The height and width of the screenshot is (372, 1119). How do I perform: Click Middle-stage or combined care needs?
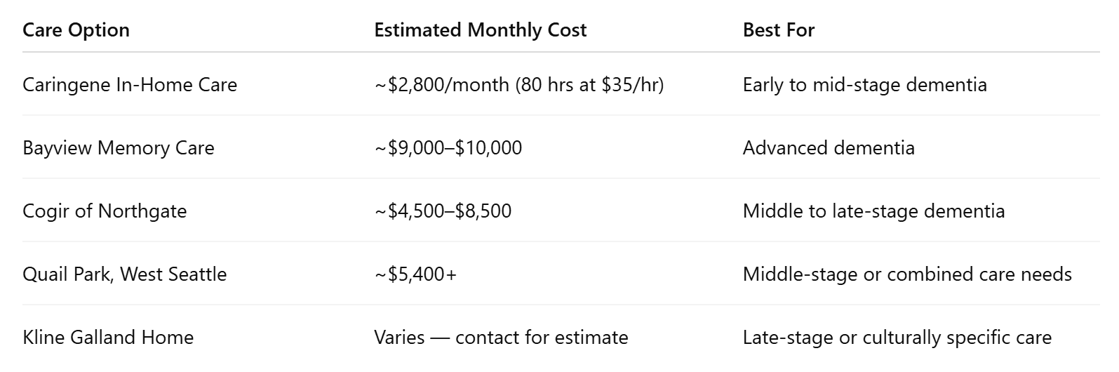click(907, 274)
